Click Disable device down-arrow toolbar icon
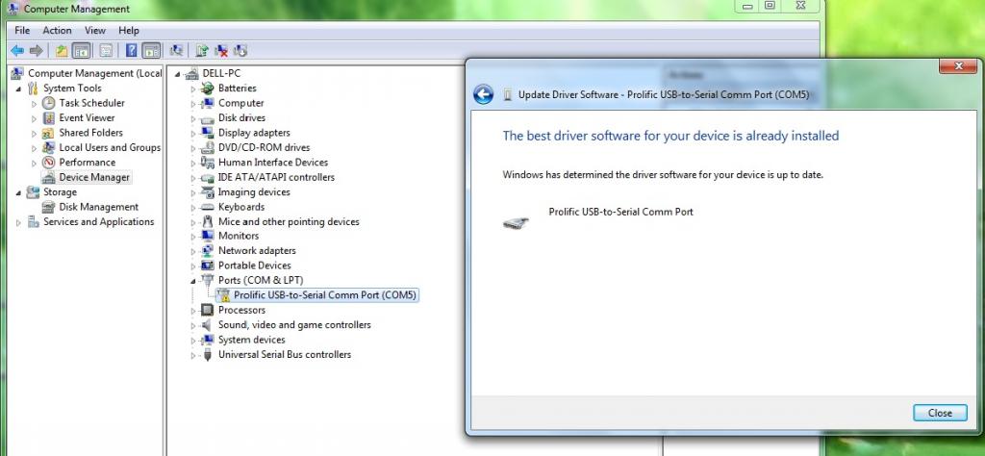This screenshot has width=985, height=456. [x=240, y=50]
